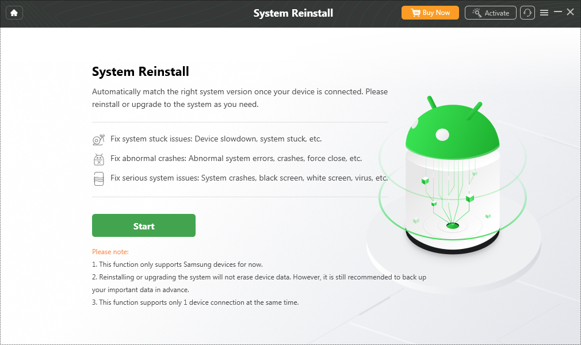This screenshot has width=581, height=345.
Task: Select the 'System Reinstall' page heading
Action: tap(140, 71)
